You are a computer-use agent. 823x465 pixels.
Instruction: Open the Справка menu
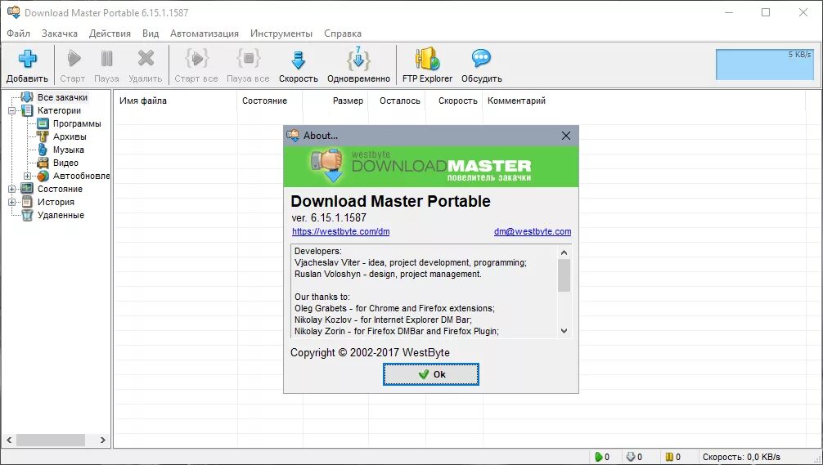click(x=343, y=34)
